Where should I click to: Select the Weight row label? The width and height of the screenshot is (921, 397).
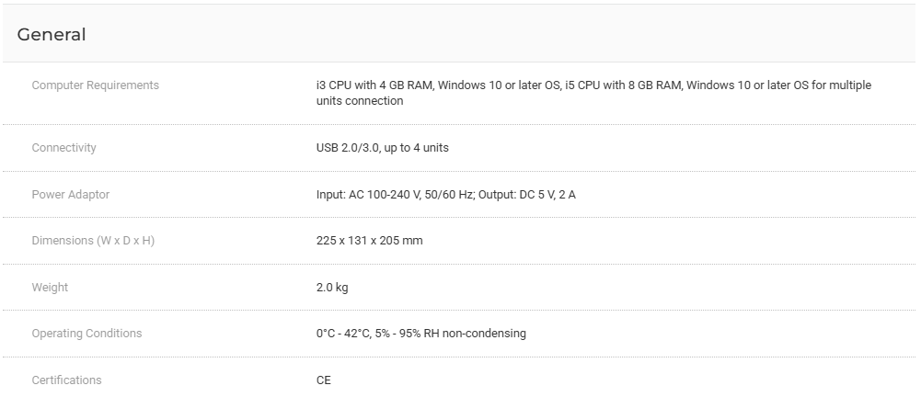pos(50,288)
